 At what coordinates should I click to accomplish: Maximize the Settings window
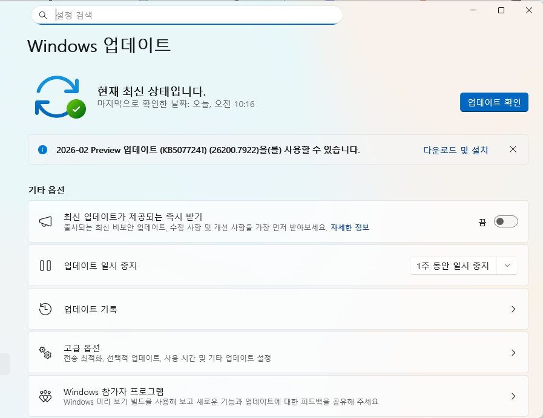tap(501, 10)
